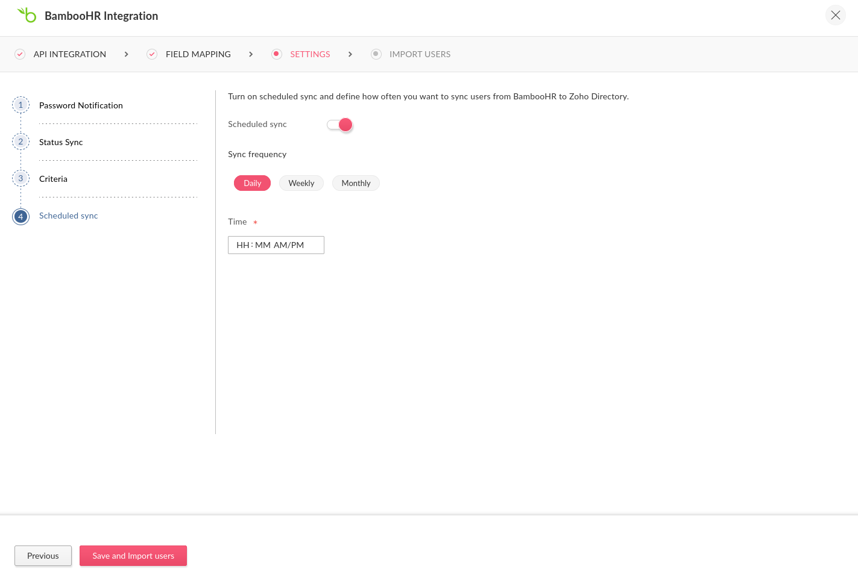
Task: Click the Scheduled sync toggle label
Action: 257,124
